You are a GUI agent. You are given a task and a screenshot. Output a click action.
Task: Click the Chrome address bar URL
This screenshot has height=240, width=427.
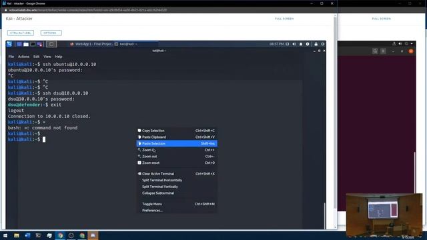coord(88,10)
